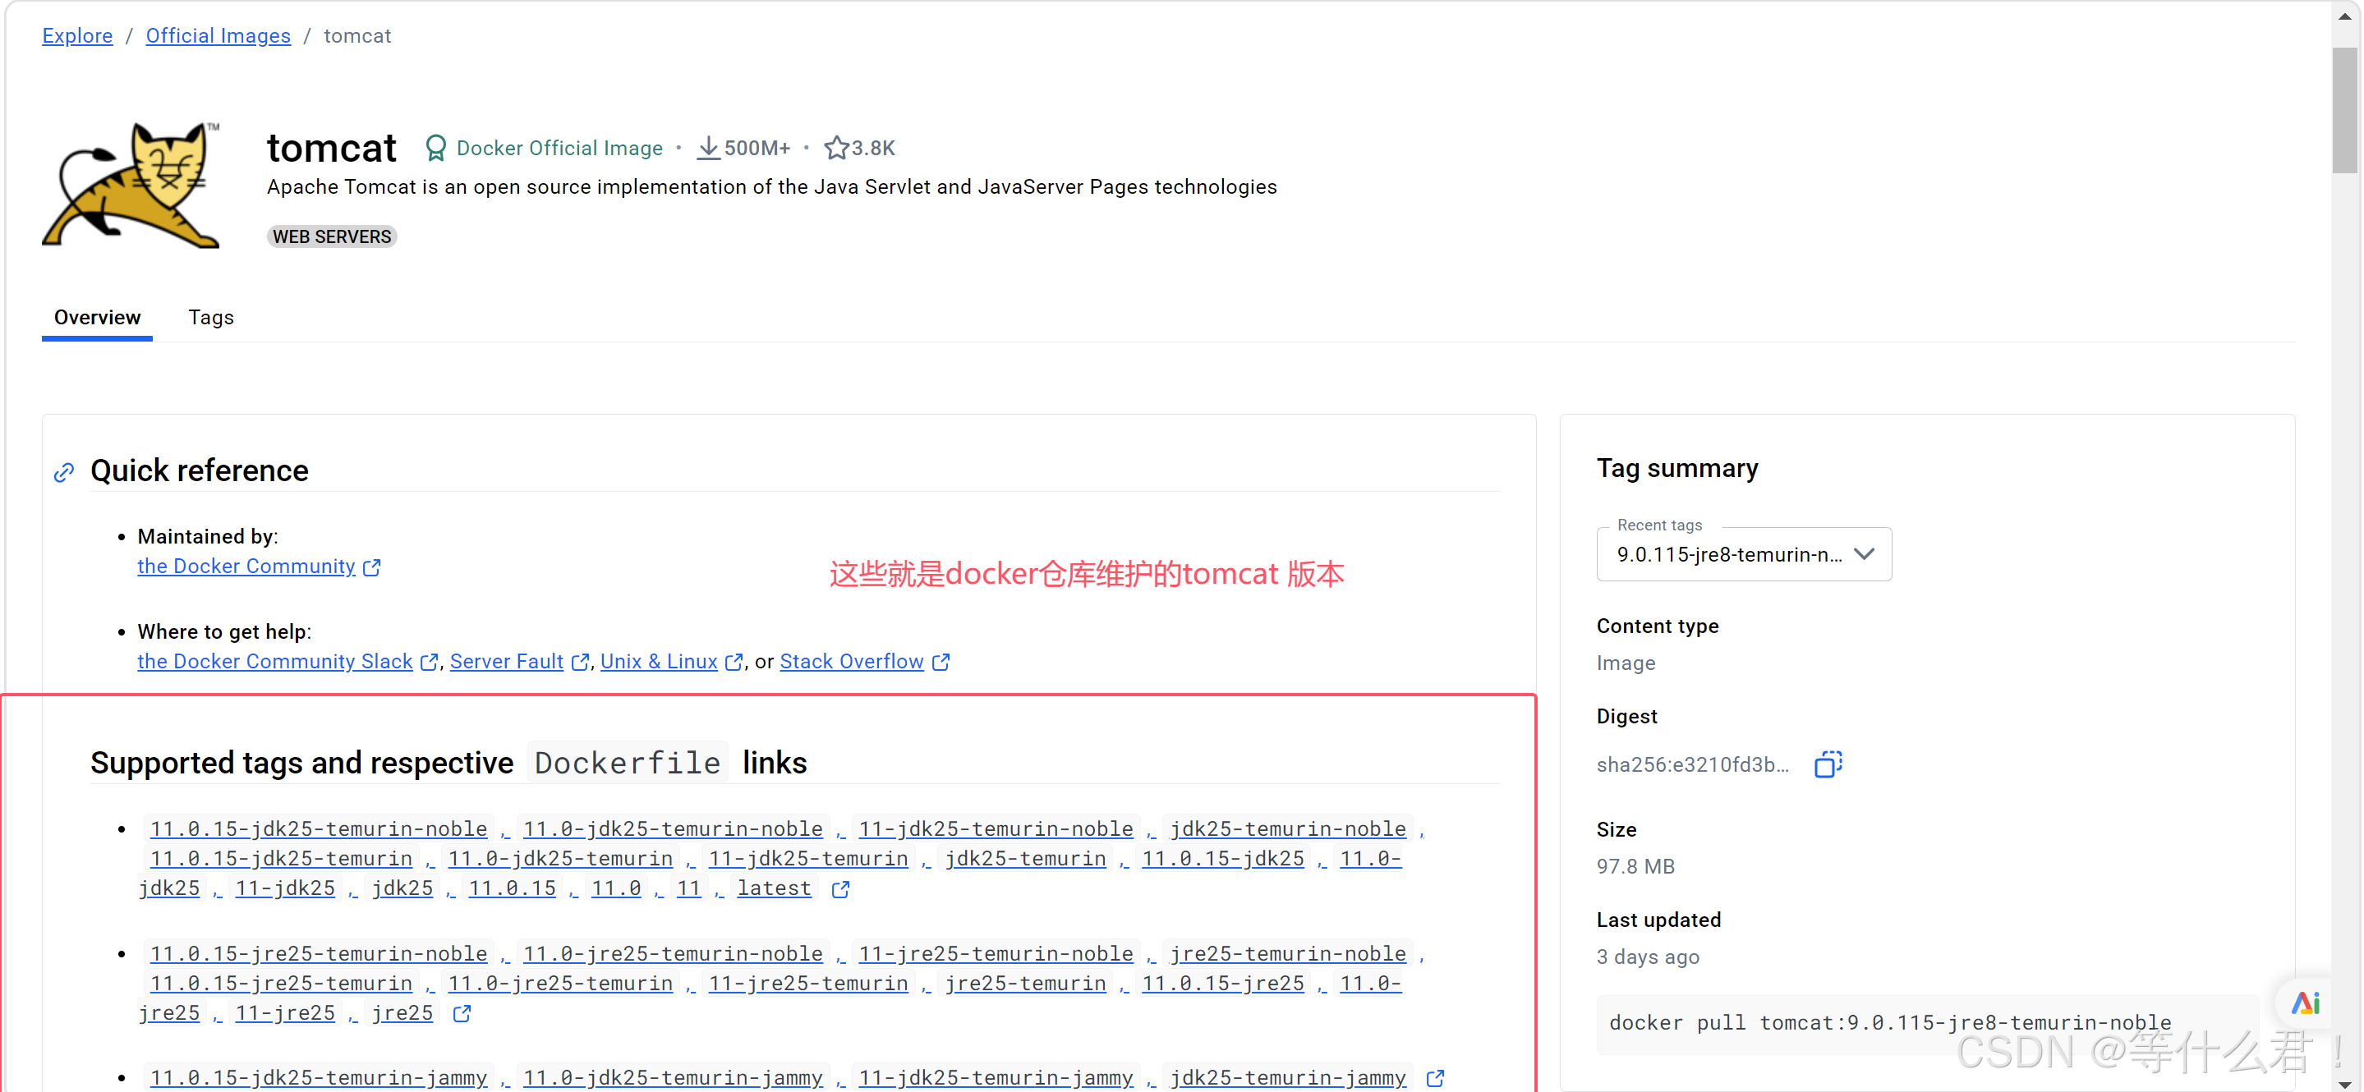The image size is (2364, 1092).
Task: Click the copy digest icon
Action: pyautogui.click(x=1827, y=764)
